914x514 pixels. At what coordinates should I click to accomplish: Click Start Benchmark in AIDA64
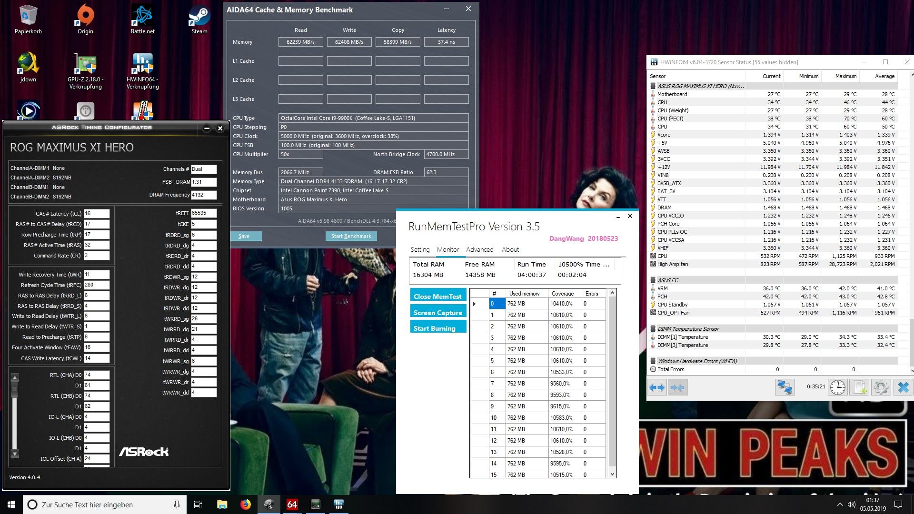[351, 236]
